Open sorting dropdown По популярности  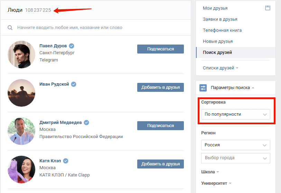pos(236,114)
